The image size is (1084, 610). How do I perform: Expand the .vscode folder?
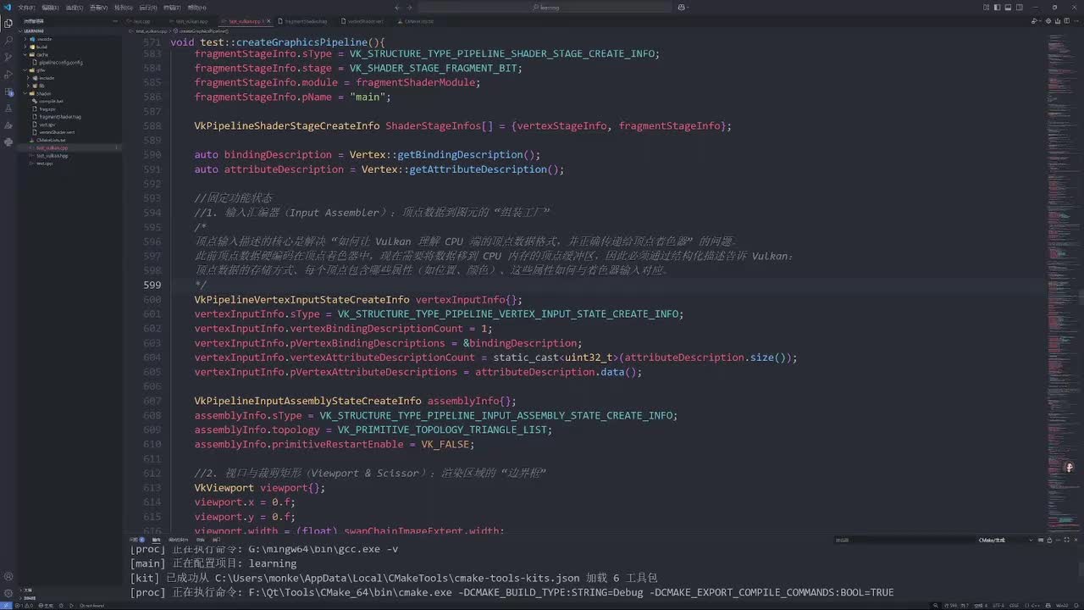(69, 39)
